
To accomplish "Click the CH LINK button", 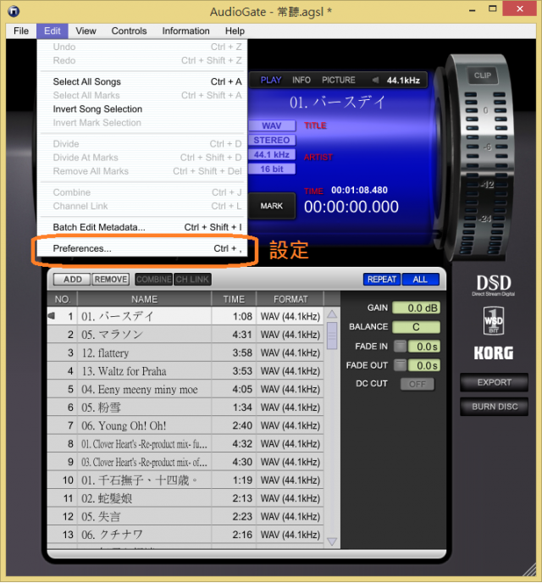I will (x=192, y=280).
